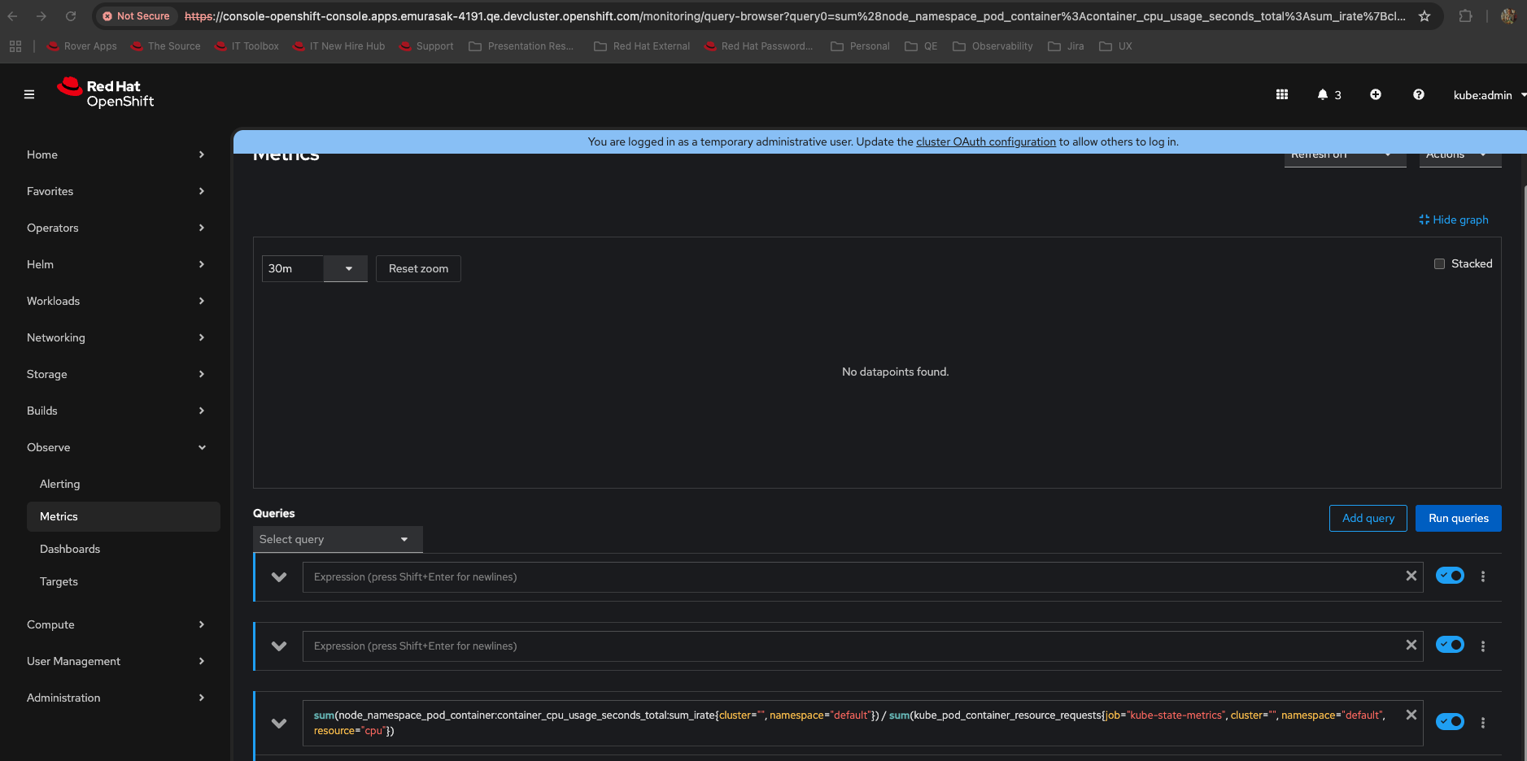Go back in browser history
Viewport: 1527px width, 761px height.
(13, 16)
